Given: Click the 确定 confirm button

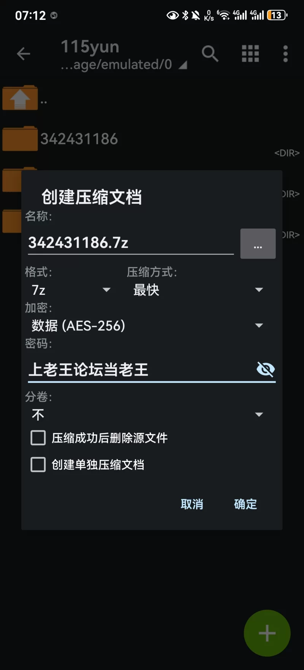Looking at the screenshot, I should coord(245,504).
